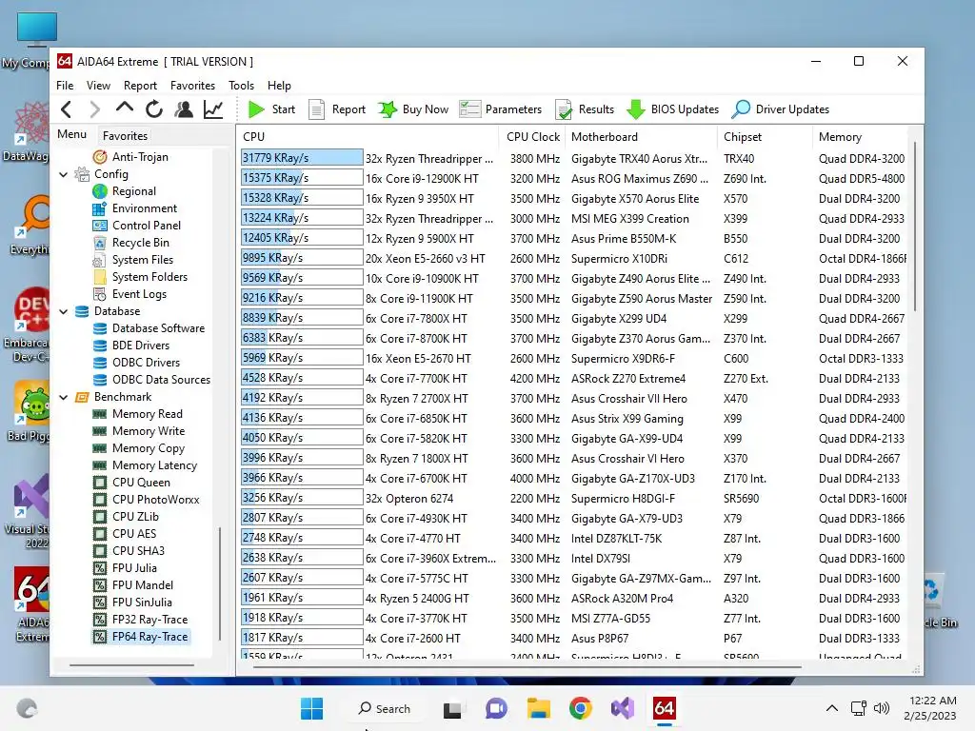Open taskbar Search

coord(385,708)
